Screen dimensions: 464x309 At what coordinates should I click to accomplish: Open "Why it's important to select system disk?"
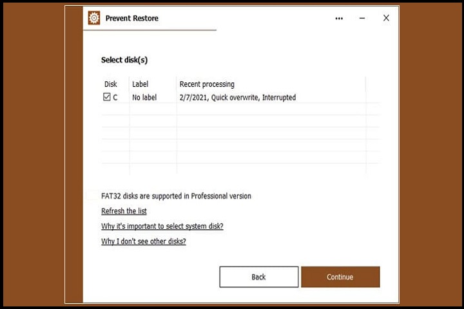coord(162,227)
